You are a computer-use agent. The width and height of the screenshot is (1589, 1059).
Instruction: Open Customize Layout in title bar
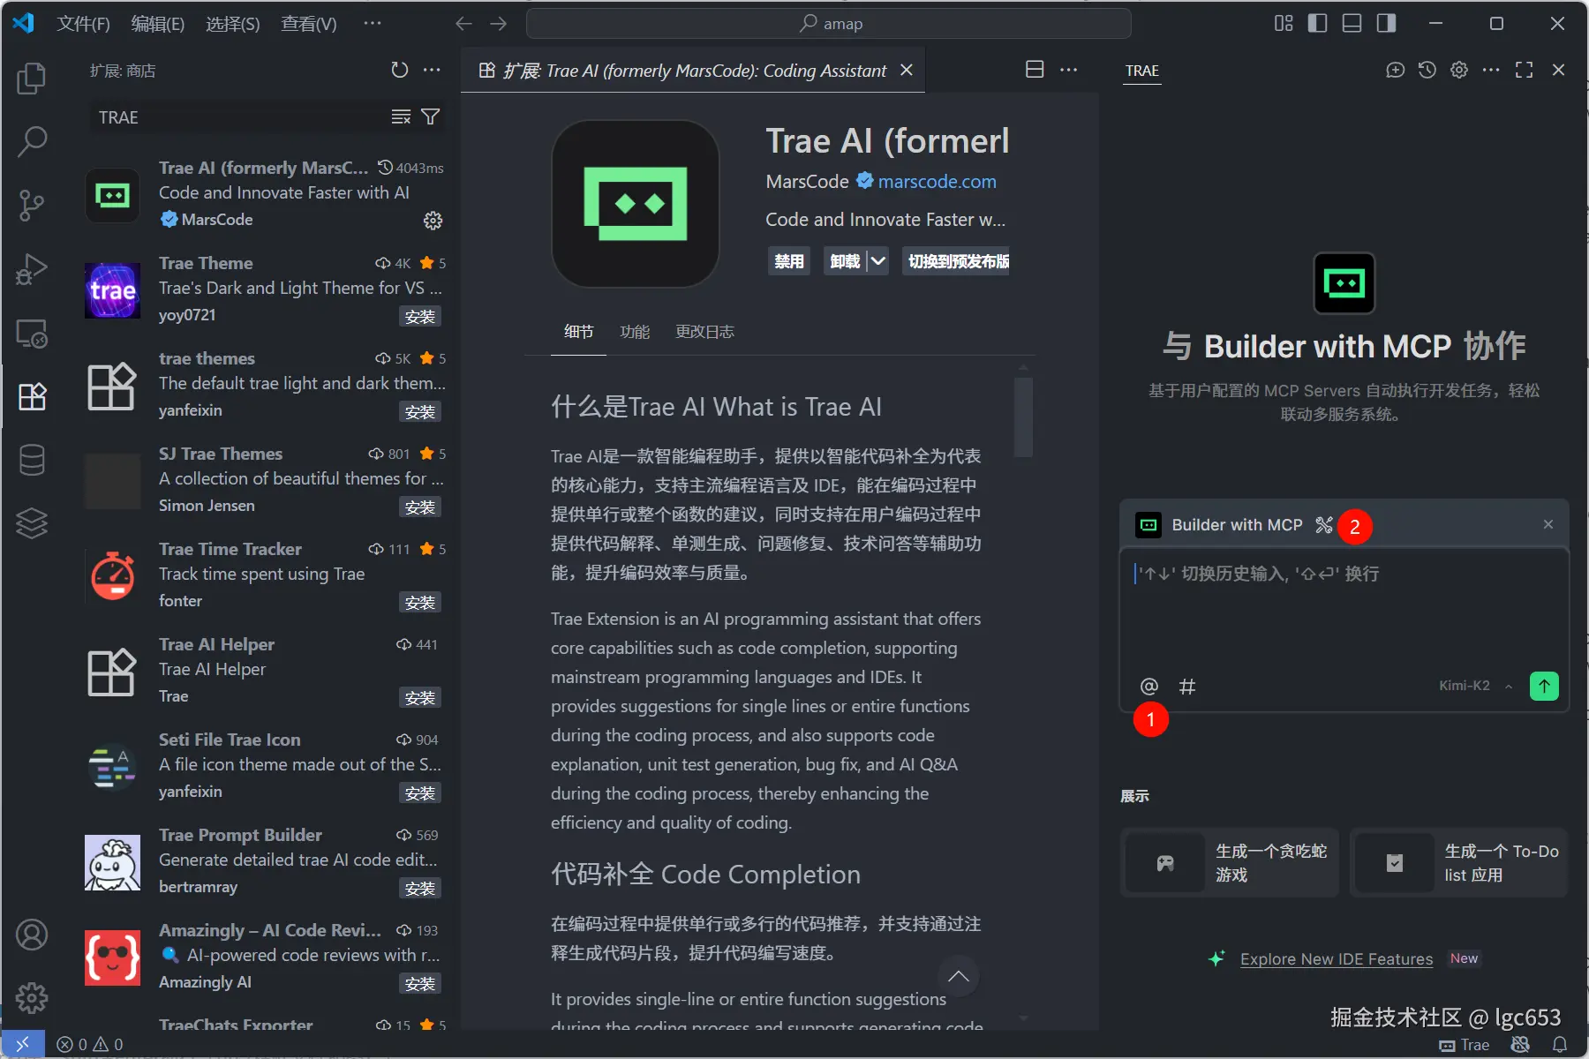pyautogui.click(x=1284, y=24)
